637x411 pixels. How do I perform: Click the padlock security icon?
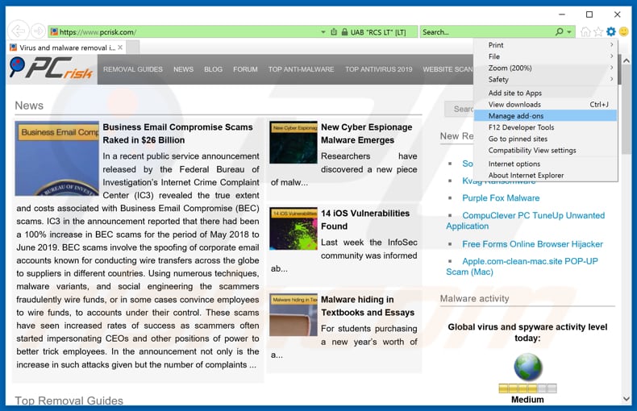click(344, 31)
